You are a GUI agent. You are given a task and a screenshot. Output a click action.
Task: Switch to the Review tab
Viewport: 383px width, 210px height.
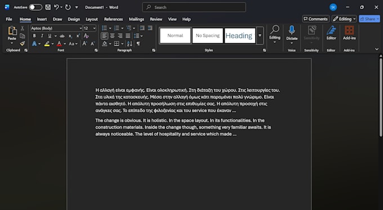click(x=156, y=19)
